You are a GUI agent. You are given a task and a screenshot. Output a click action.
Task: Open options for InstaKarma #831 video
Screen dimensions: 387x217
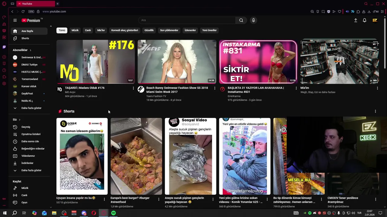(x=296, y=88)
